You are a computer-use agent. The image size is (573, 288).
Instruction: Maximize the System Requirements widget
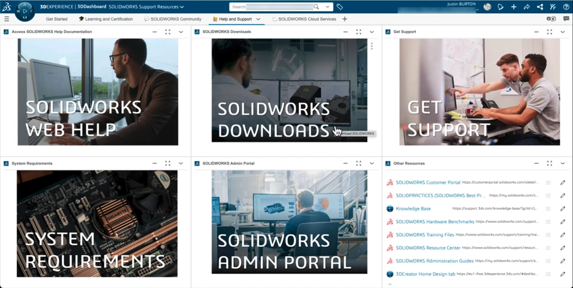(168, 163)
